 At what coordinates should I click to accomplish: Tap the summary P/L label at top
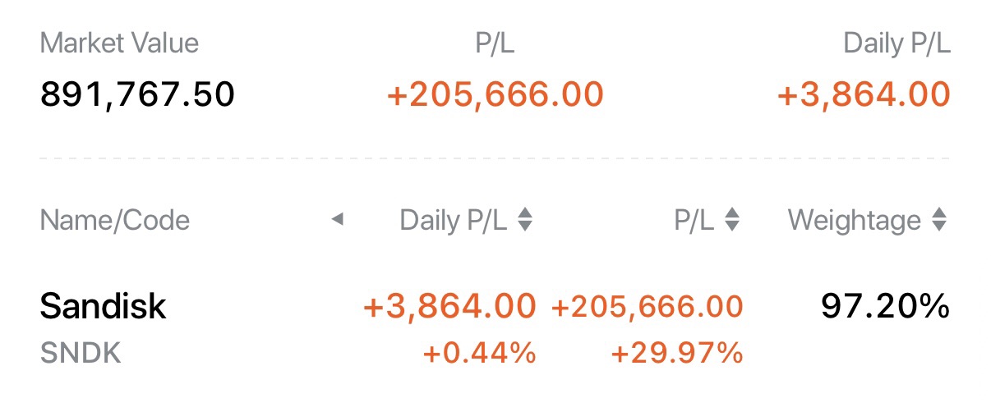495,43
